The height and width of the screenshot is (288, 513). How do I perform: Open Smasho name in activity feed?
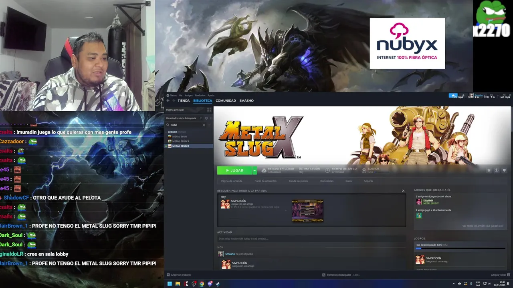(x=230, y=254)
